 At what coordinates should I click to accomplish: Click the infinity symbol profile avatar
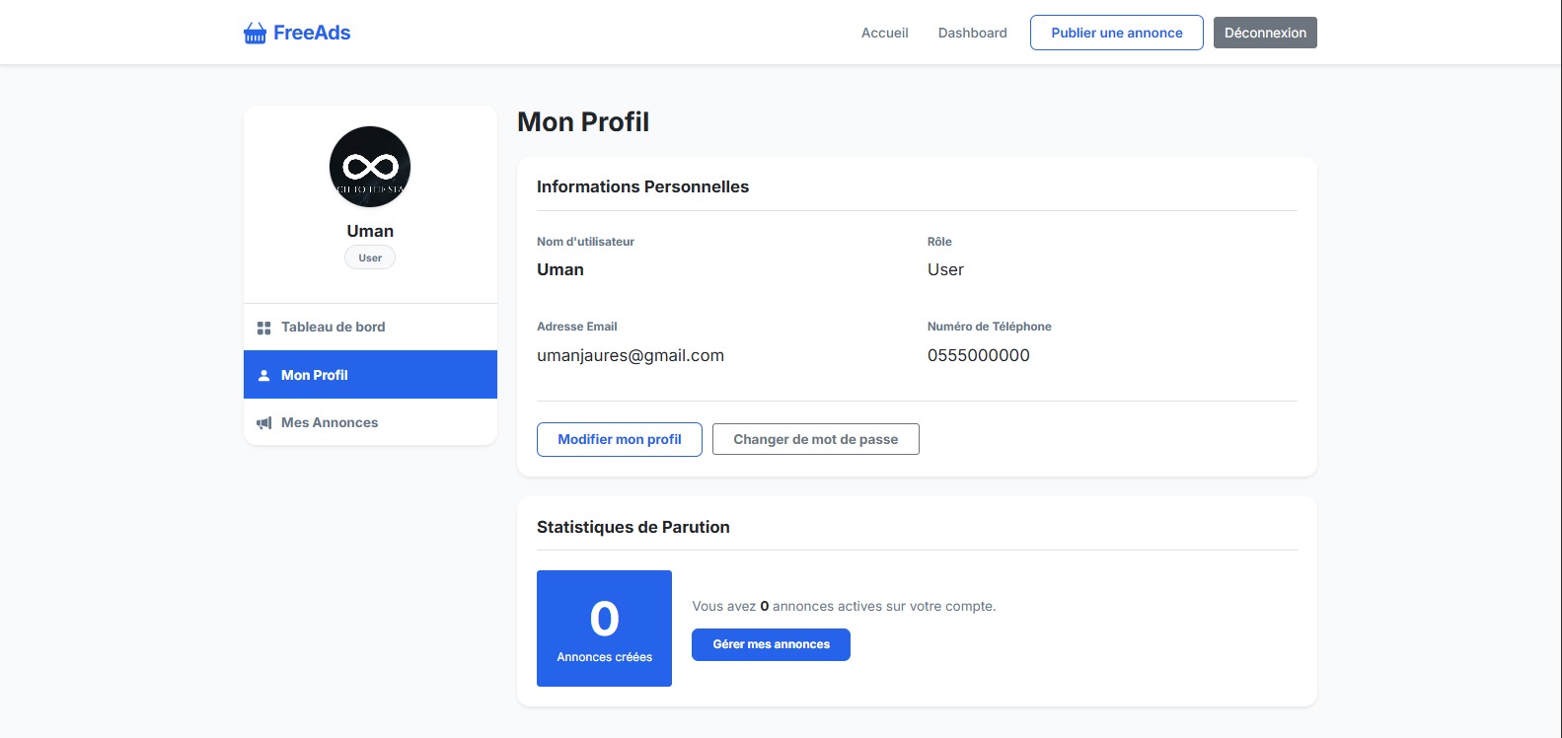[x=370, y=167]
